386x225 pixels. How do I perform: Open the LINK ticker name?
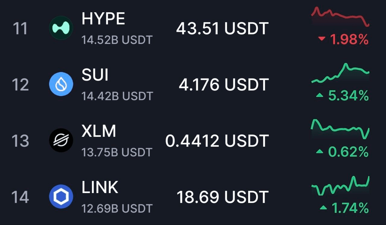[x=100, y=188]
